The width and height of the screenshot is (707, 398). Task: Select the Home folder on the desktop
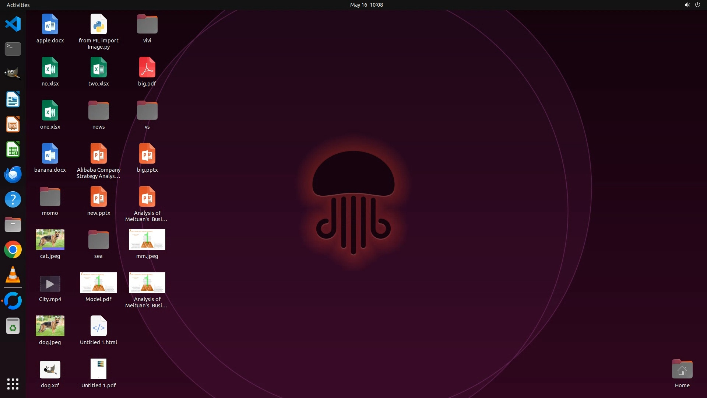(682, 370)
